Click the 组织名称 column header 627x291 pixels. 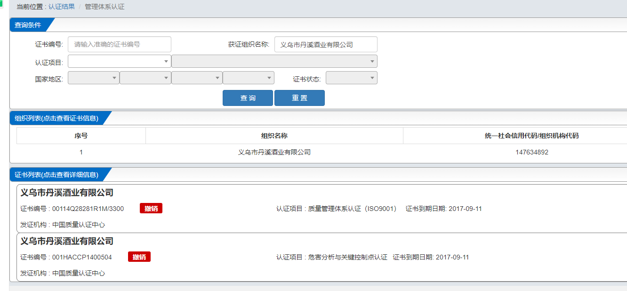pos(274,136)
